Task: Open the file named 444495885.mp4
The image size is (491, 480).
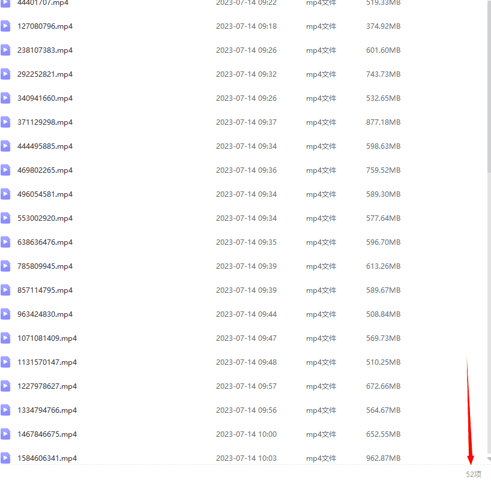Action: point(45,146)
